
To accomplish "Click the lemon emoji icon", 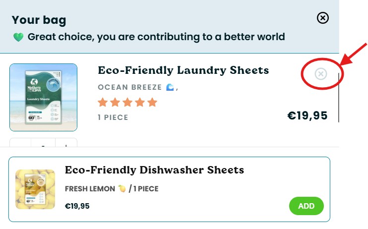I will click(x=122, y=189).
